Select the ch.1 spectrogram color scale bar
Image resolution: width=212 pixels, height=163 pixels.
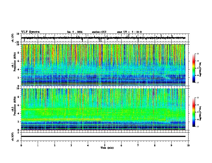pyautogui.click(x=194, y=68)
